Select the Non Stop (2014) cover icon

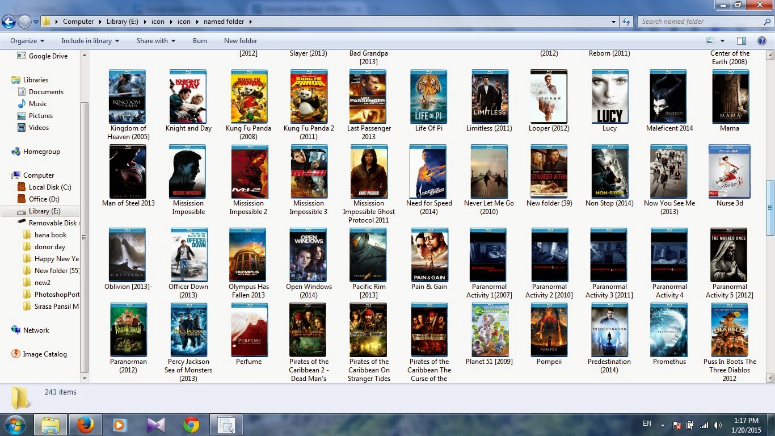coord(609,171)
